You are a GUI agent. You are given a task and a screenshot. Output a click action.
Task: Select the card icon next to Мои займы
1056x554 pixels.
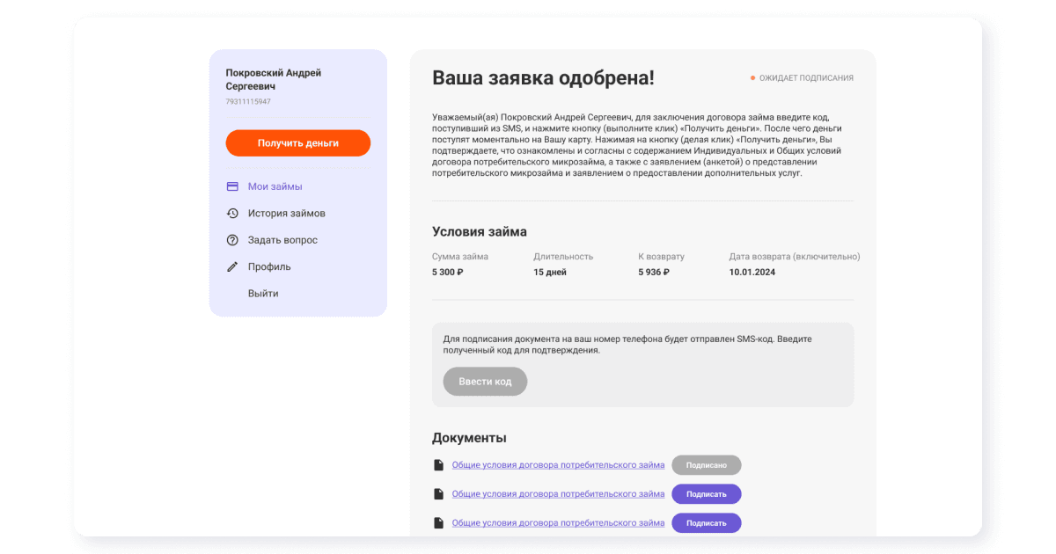coord(231,186)
